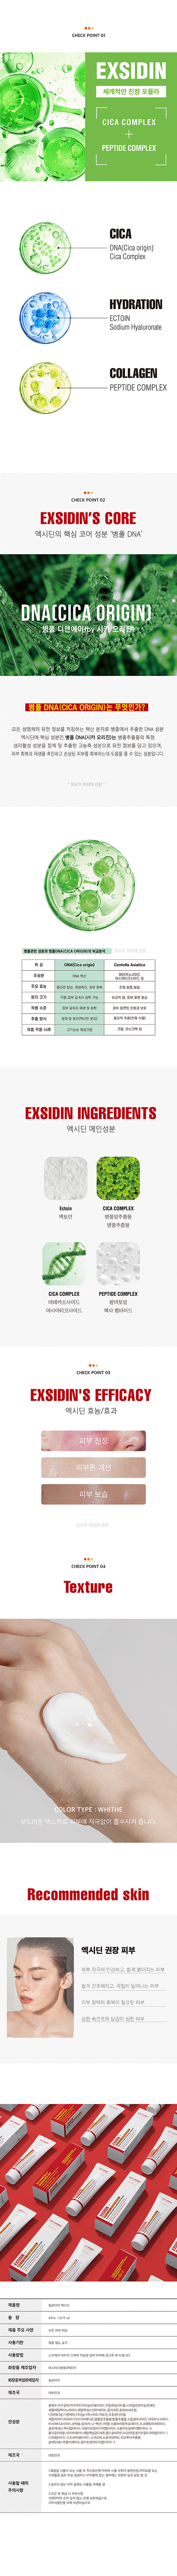Screen dimensions: 177x2576
Task: Click the red DNA(CICA ORIGIN) highlighted question
Action: (88, 706)
